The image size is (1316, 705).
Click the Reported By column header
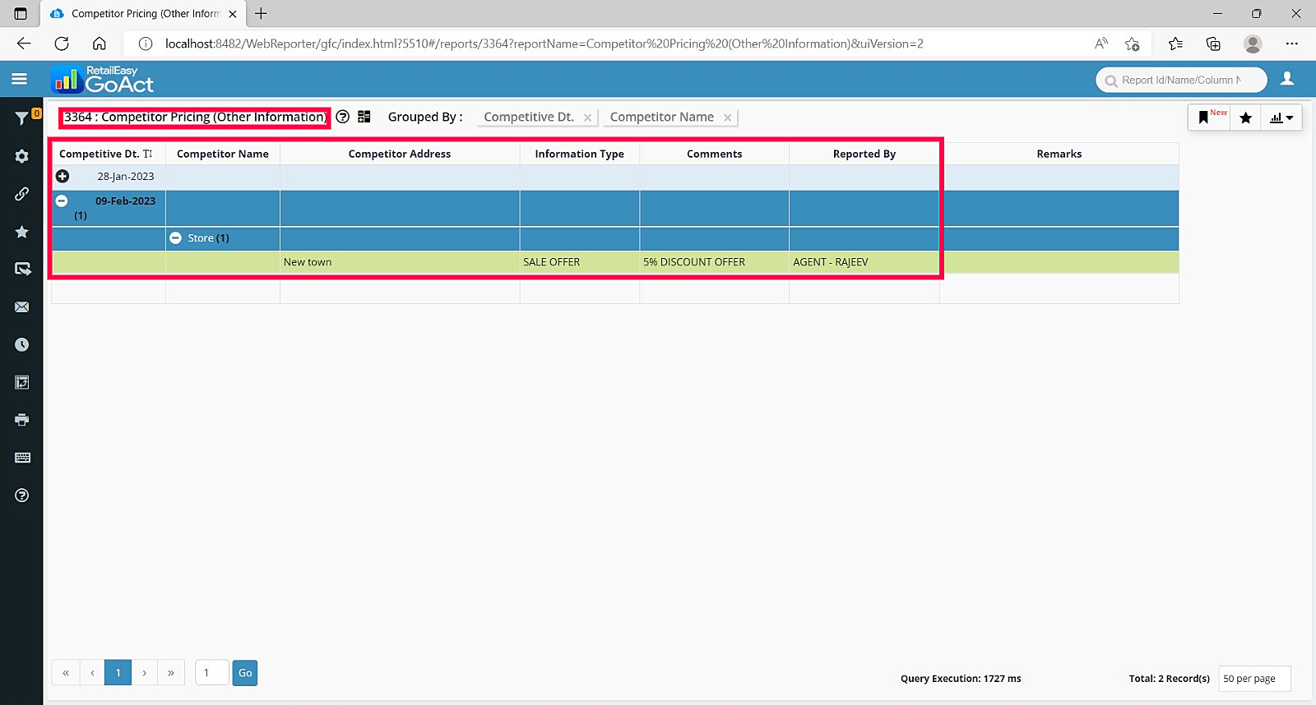coord(864,154)
